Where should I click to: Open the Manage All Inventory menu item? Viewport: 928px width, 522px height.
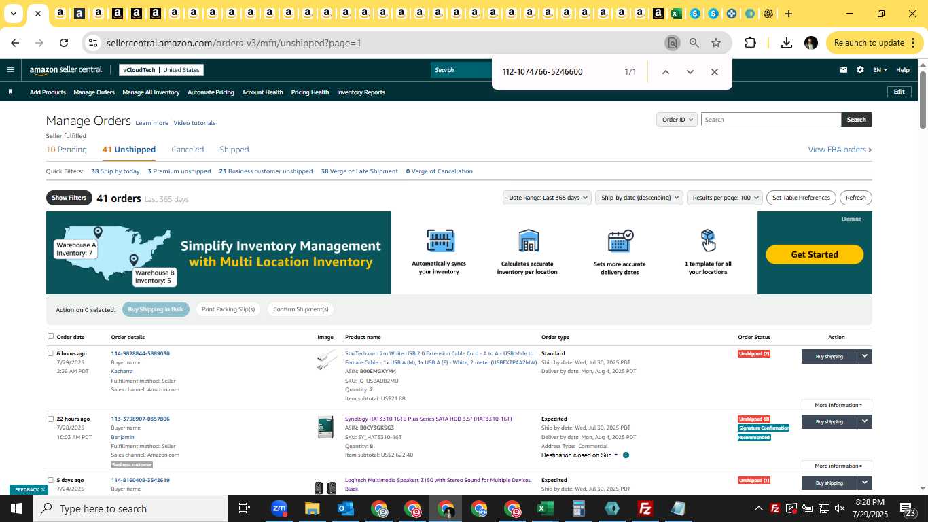tap(151, 92)
